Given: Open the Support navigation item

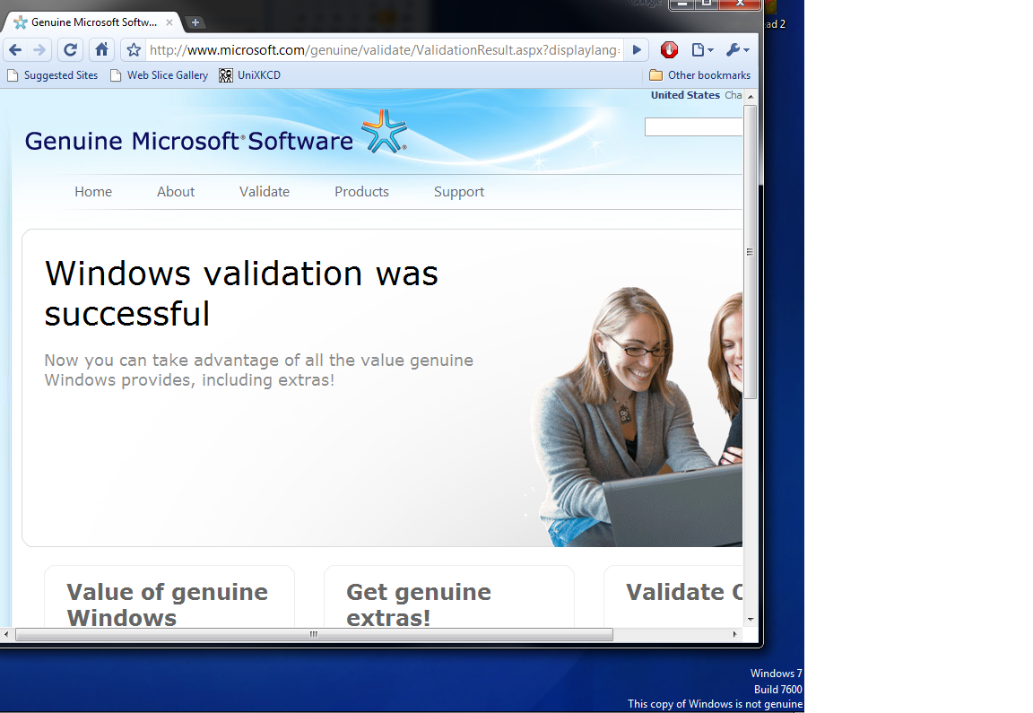Looking at the screenshot, I should (459, 192).
